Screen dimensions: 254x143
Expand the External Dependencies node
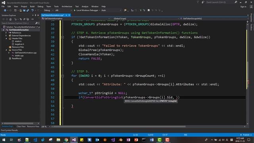click(6, 35)
